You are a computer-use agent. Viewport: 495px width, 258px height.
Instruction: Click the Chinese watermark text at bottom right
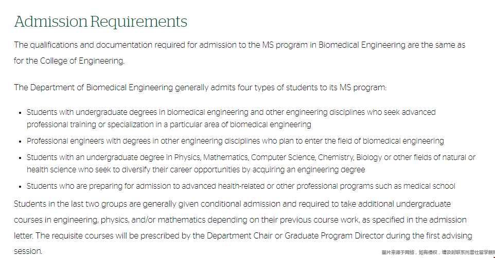[x=438, y=252]
